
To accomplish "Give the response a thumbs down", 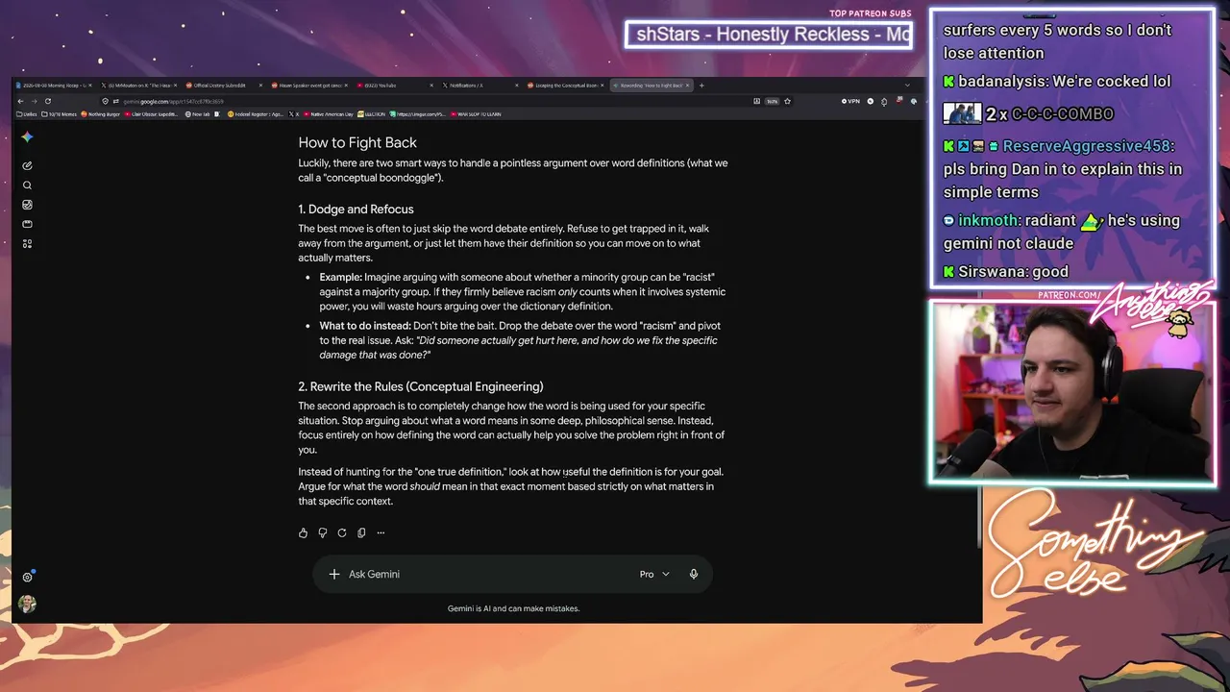I will (x=323, y=532).
